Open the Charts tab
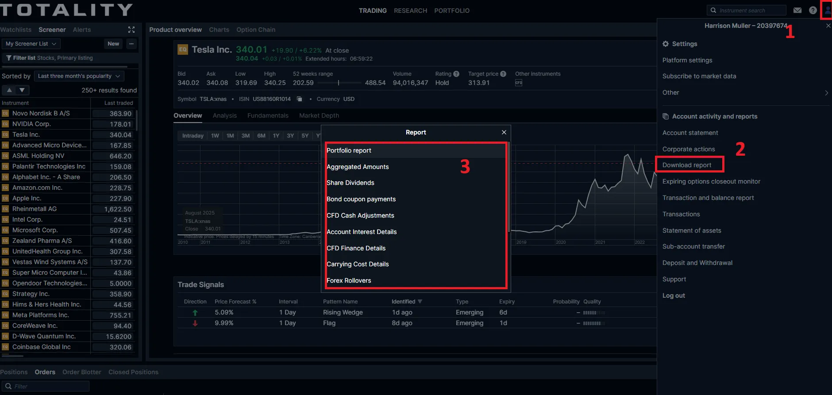The height and width of the screenshot is (395, 832). 219,30
